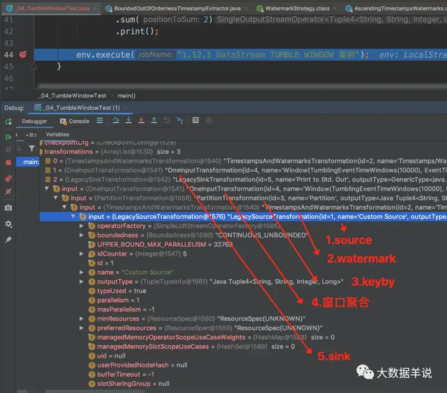Click the Trace Current Stream Chain icon

click(208, 120)
